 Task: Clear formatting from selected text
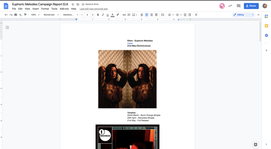(196, 15)
